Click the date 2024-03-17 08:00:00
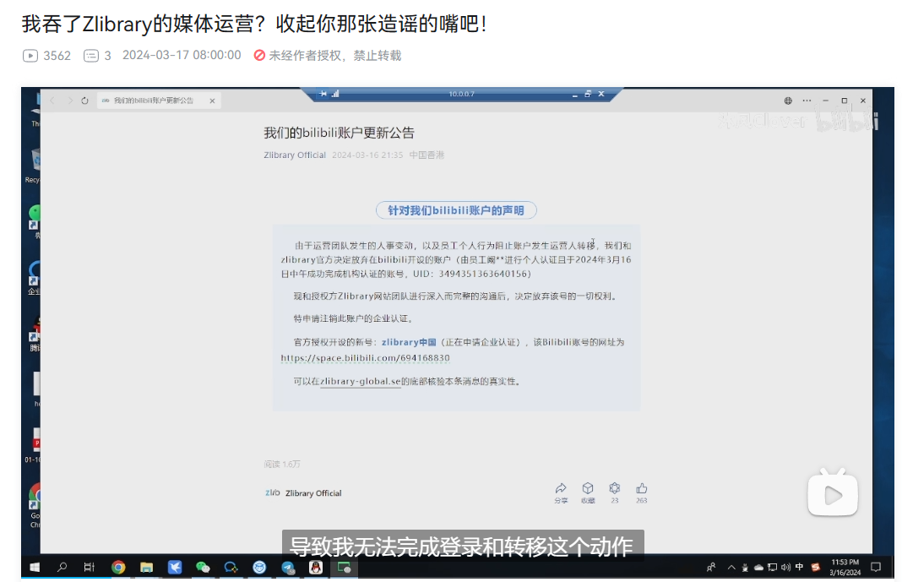This screenshot has height=582, width=902. pyautogui.click(x=182, y=55)
